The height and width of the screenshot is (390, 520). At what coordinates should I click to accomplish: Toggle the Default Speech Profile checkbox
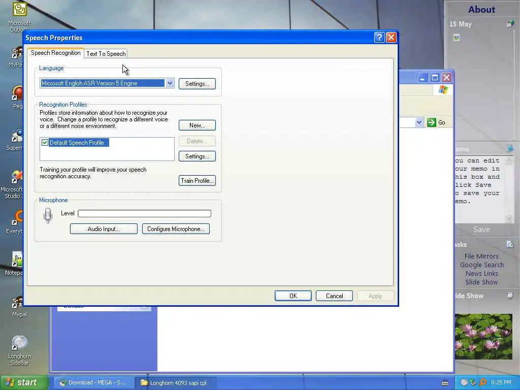tap(45, 143)
